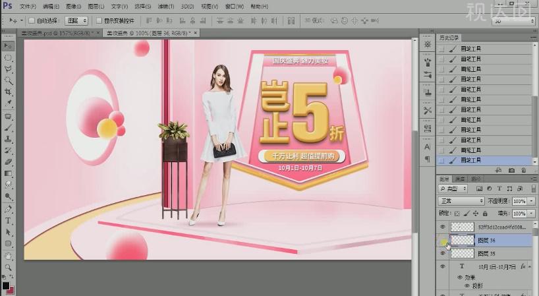Toggle the layer filter on-off switch
Image resolution: width=539 pixels, height=296 pixels.
pyautogui.click(x=534, y=189)
